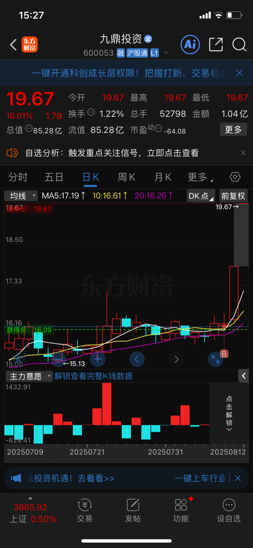Tap the 市盈 info icon

click(x=158, y=129)
